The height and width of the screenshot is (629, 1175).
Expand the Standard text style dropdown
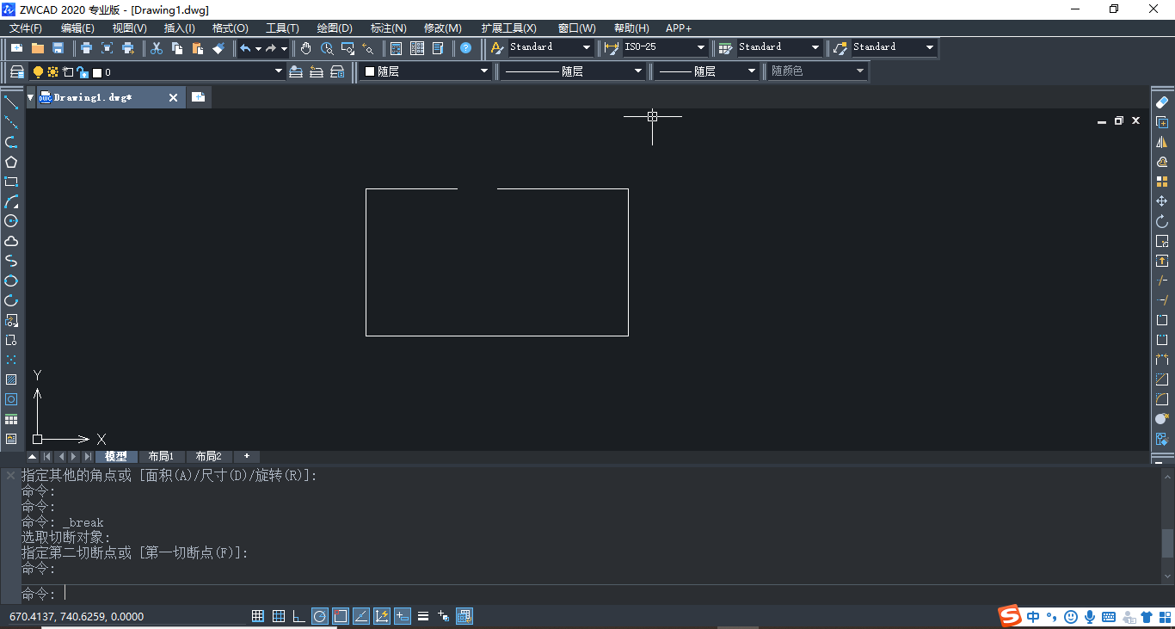(x=587, y=48)
